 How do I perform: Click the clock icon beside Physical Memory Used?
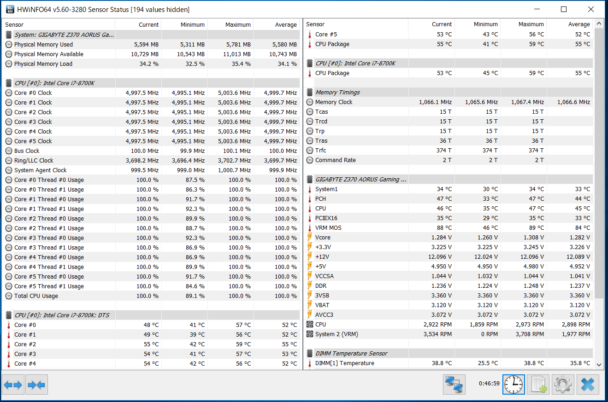pos(8,44)
